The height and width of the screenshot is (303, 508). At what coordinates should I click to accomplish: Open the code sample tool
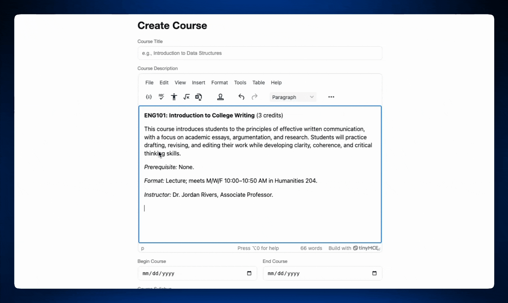(x=148, y=97)
